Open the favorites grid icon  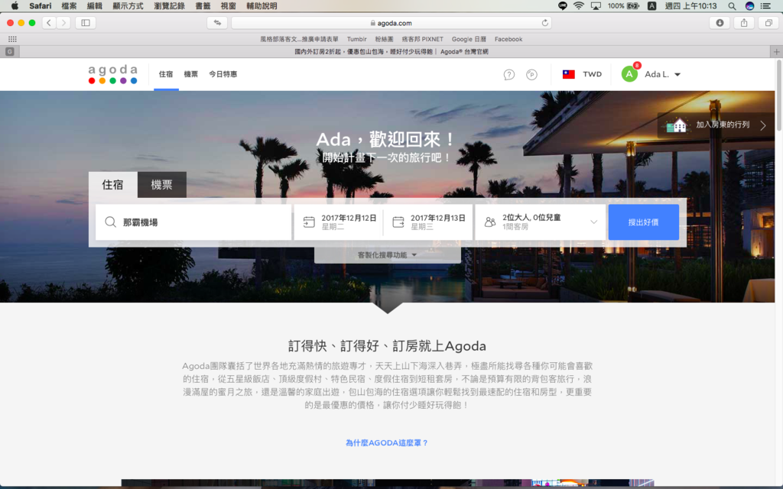(x=12, y=39)
